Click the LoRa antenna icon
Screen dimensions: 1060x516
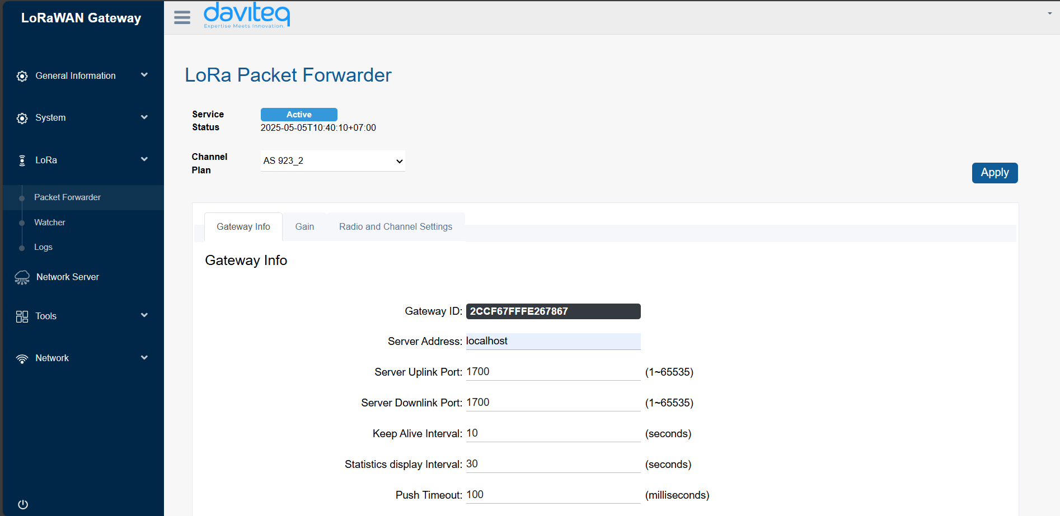[22, 160]
